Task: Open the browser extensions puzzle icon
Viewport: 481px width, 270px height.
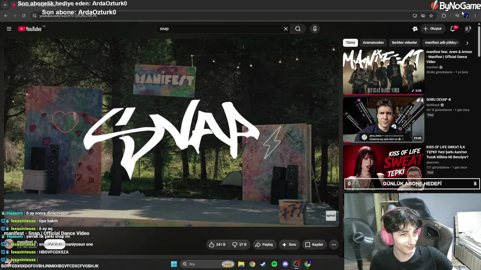Action: [x=444, y=16]
